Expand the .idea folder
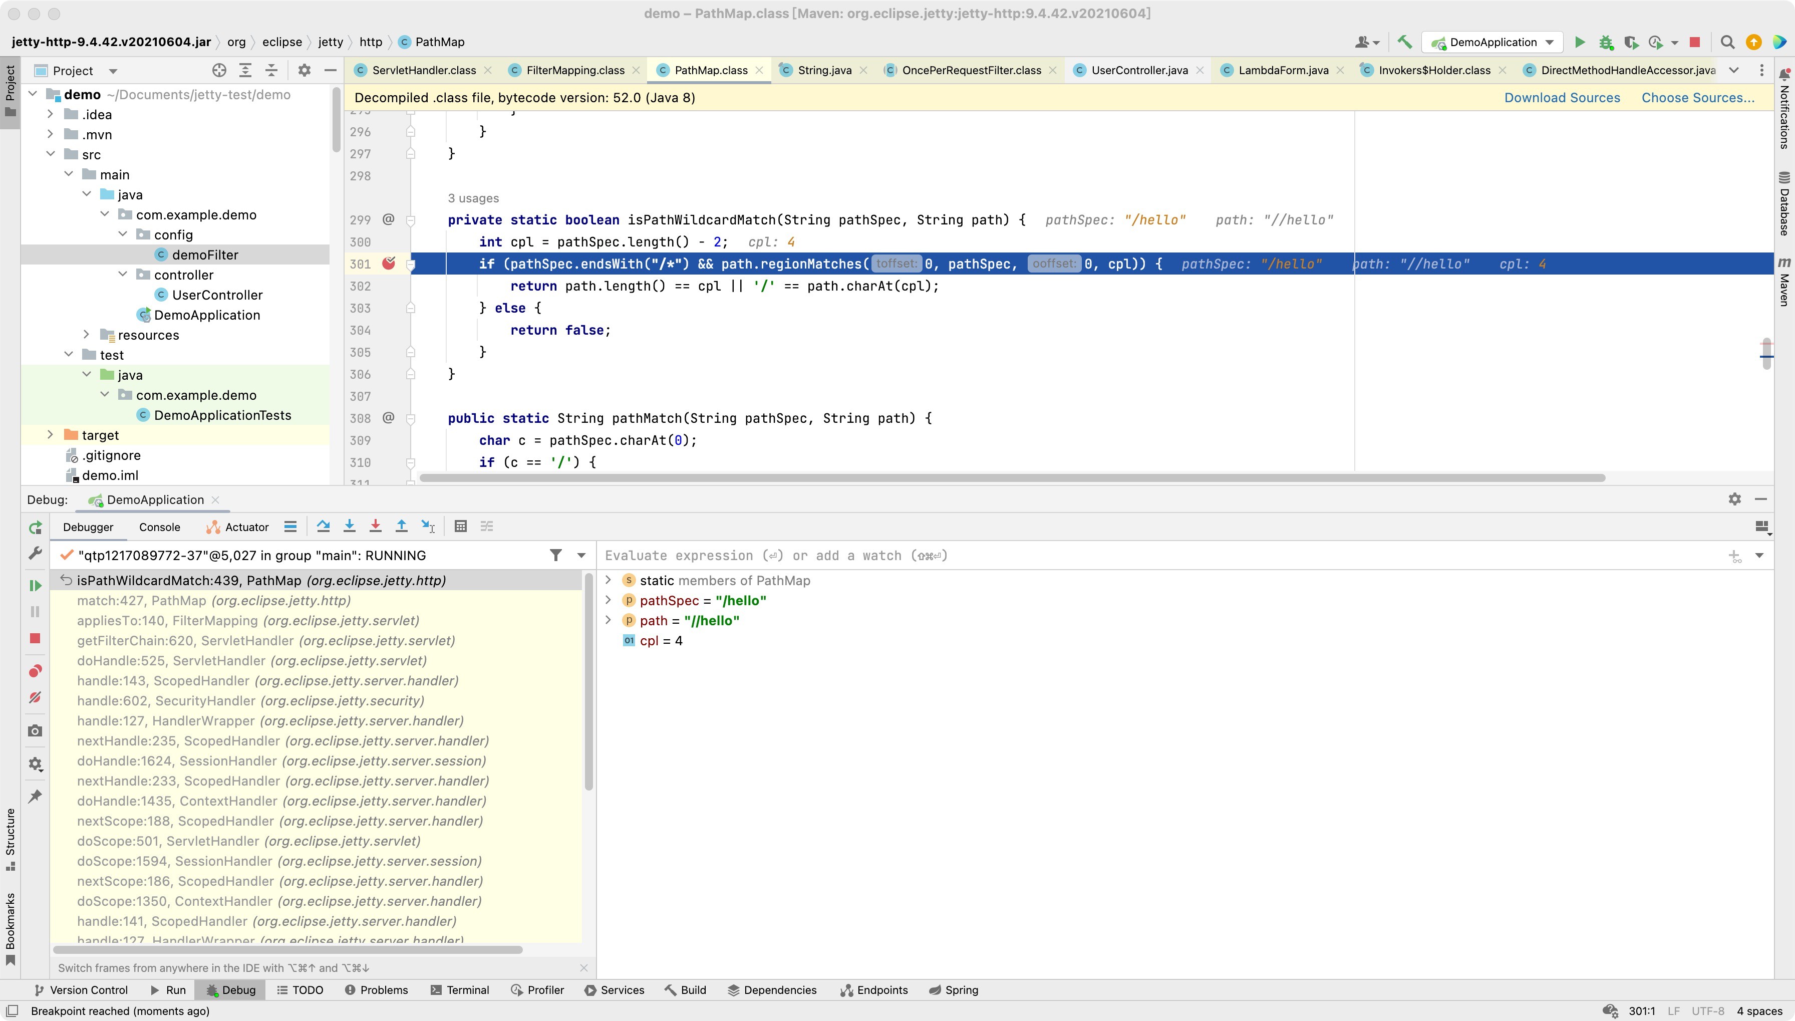 [x=50, y=114]
